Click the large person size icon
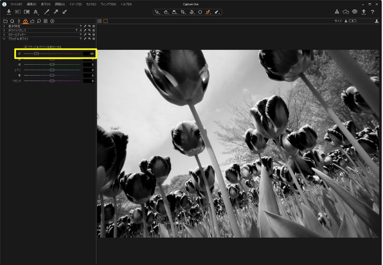The image size is (383, 265). (377, 21)
